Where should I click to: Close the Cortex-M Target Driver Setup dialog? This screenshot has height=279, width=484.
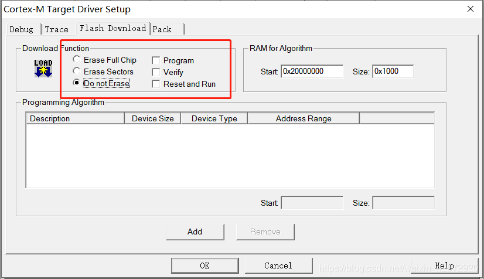point(470,9)
